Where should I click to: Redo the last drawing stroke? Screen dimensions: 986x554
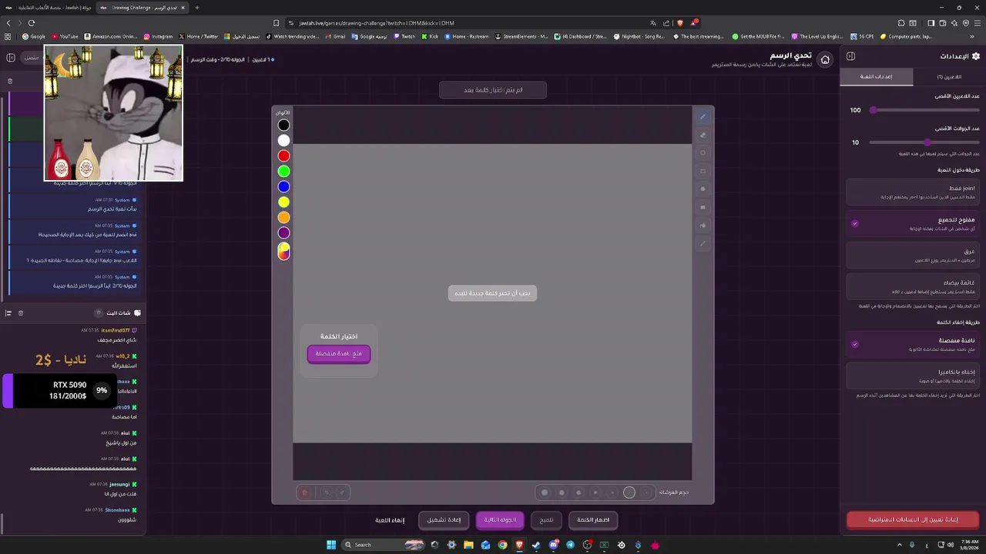point(342,492)
